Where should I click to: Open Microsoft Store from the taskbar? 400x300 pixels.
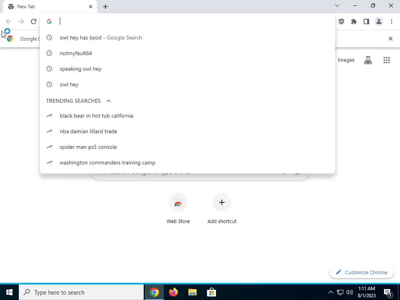(x=211, y=292)
